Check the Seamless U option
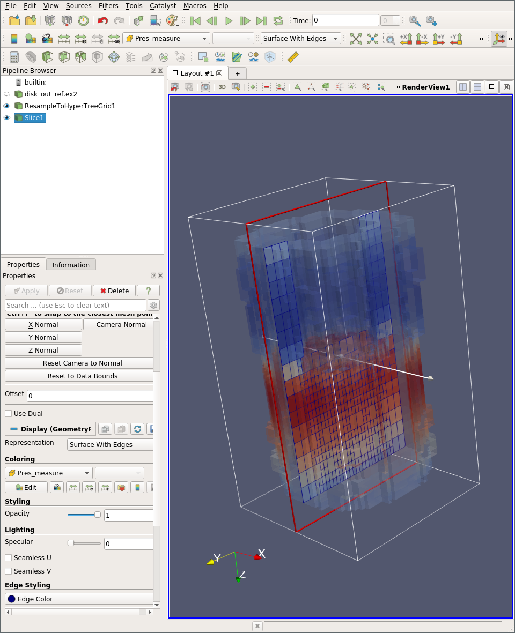515x633 pixels. [x=8, y=557]
